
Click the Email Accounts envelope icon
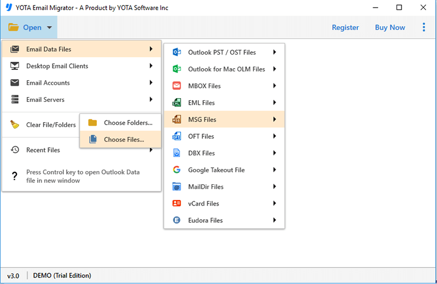[x=15, y=83]
